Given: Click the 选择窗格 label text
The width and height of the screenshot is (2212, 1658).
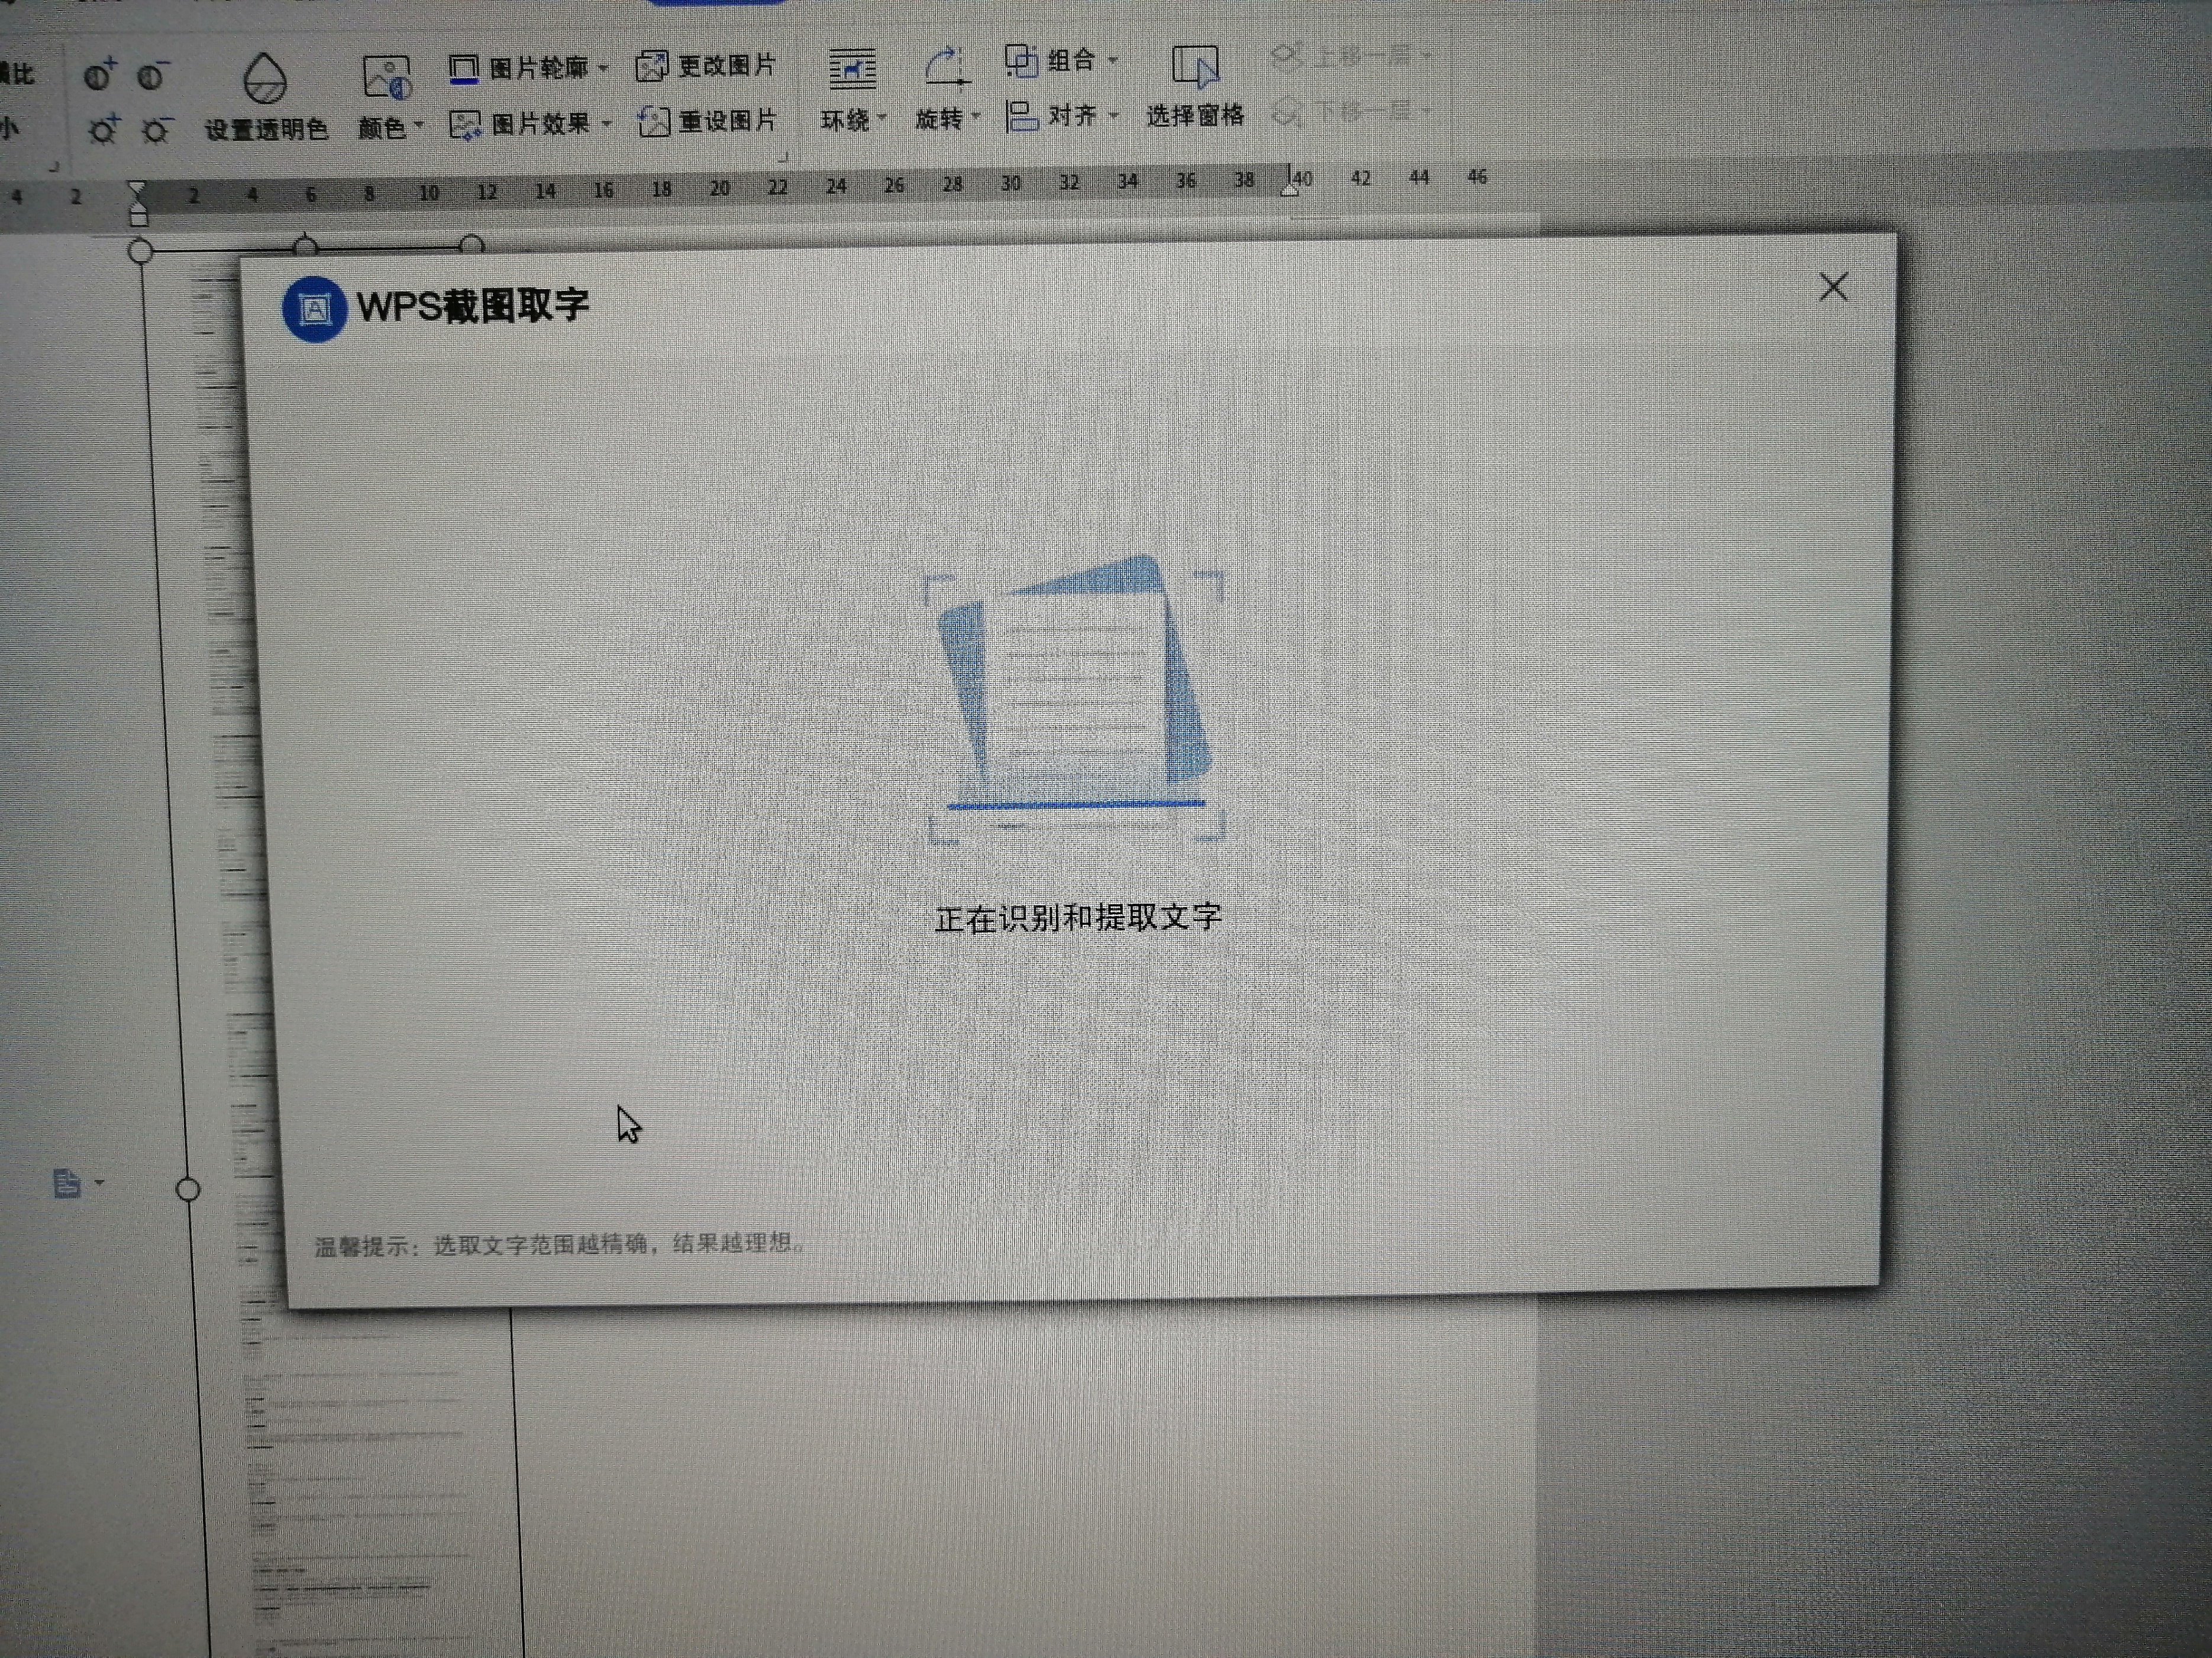Looking at the screenshot, I should click(x=1195, y=116).
